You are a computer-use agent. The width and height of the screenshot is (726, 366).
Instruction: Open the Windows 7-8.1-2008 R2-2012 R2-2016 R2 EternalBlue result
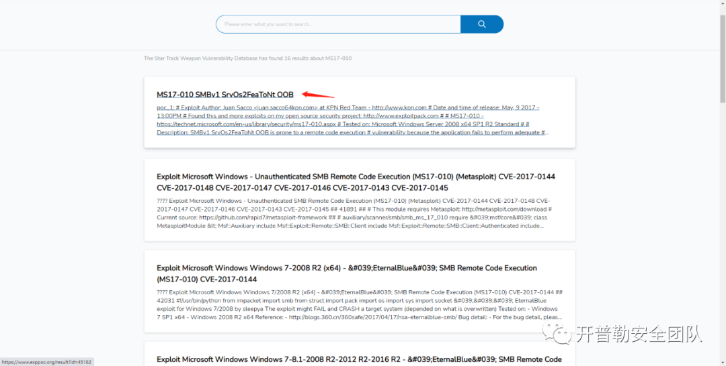[x=359, y=359]
